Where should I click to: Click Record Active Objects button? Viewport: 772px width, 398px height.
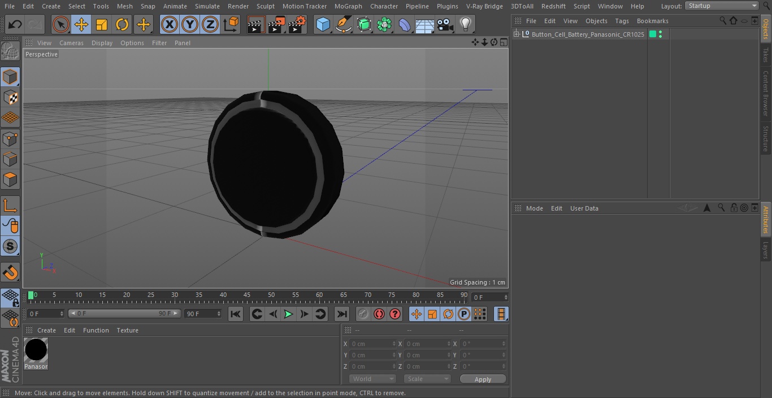[x=363, y=314]
